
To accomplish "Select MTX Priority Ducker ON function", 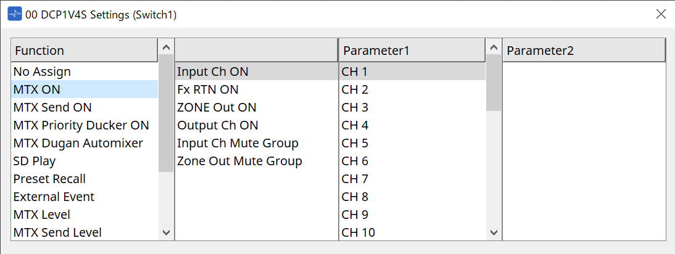I will [81, 125].
